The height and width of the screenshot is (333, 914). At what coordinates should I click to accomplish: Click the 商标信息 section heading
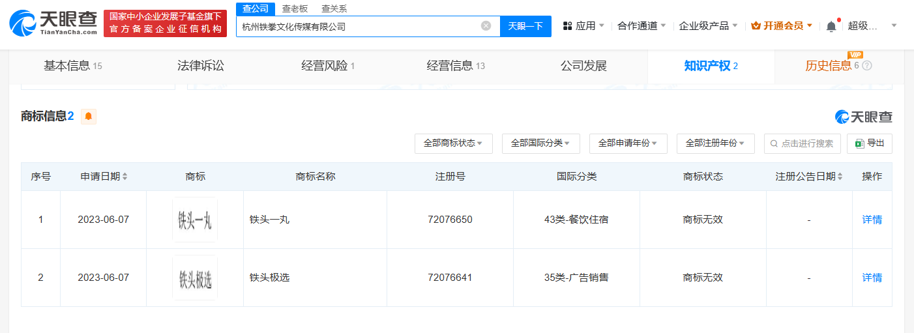pos(48,117)
